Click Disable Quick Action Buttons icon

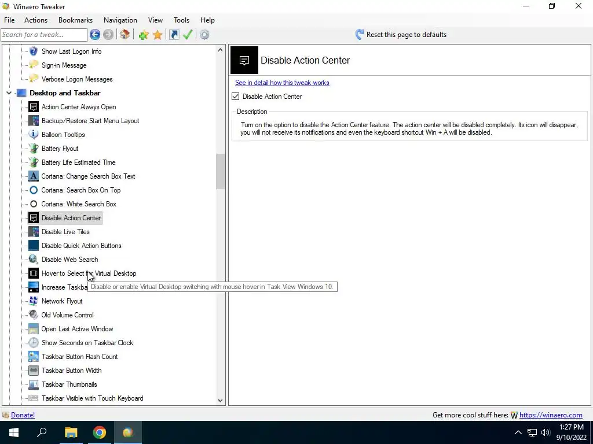pos(34,245)
